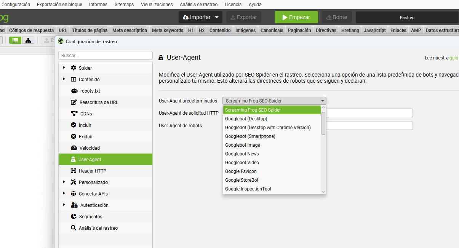Expand the Spider tree section

pos(64,68)
